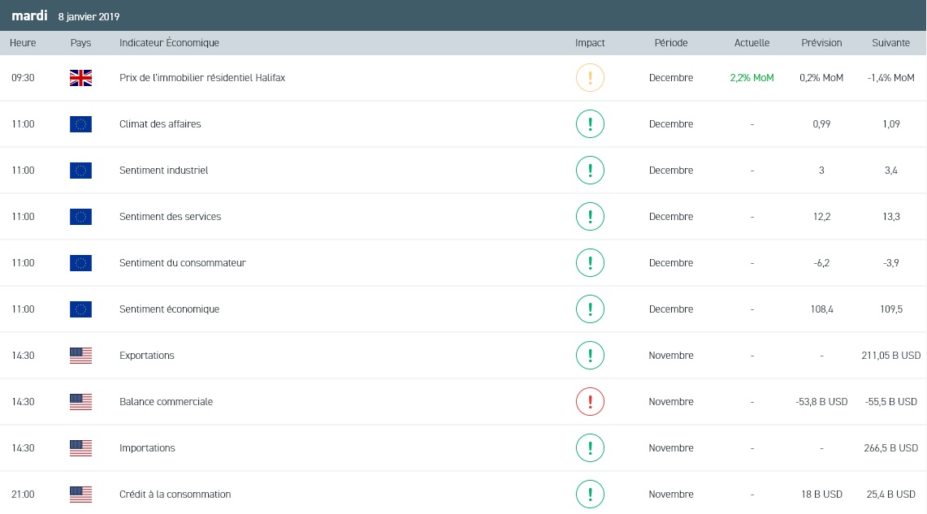Click the US flag beside Importations
Screen dimensions: 927x514
tap(80, 448)
